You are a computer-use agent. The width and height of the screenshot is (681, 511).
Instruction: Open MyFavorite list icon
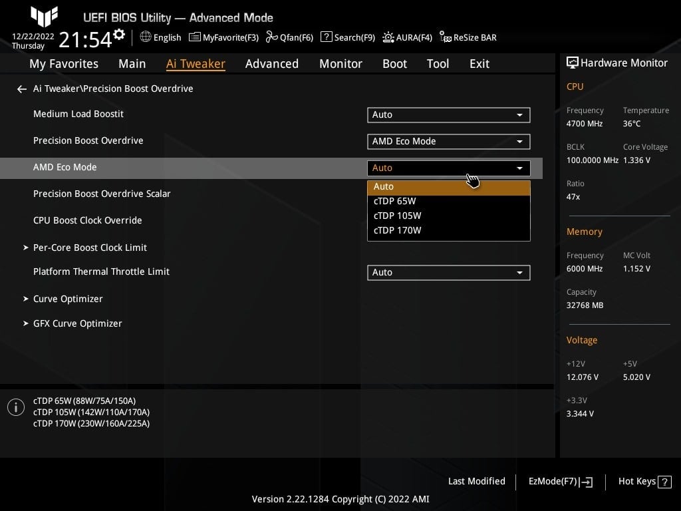pos(195,37)
